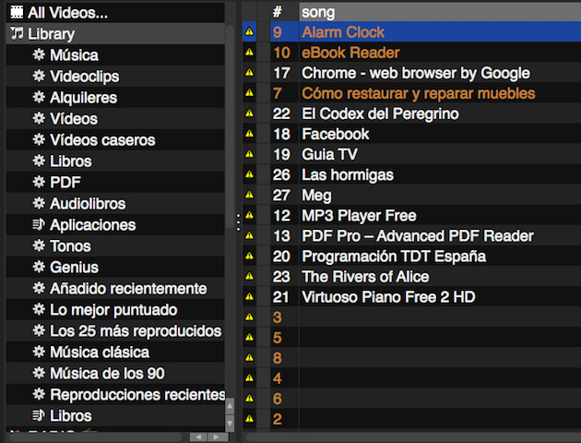Open the Música de los 90 playlist
The width and height of the screenshot is (581, 443).
click(115, 373)
